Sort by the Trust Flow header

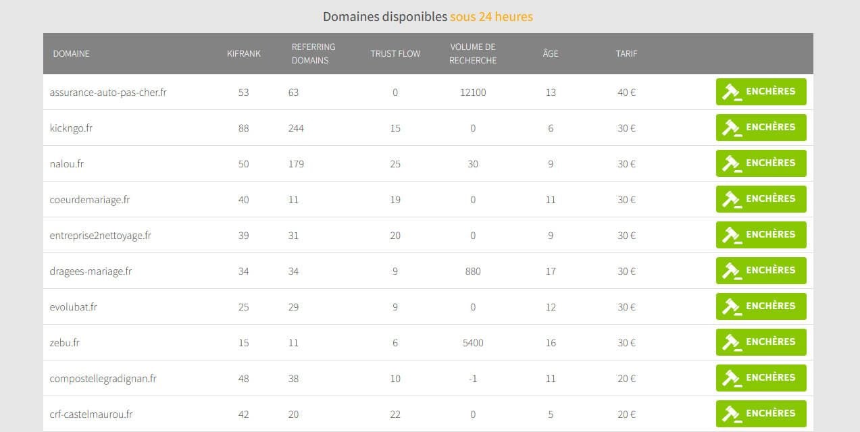[x=395, y=54]
